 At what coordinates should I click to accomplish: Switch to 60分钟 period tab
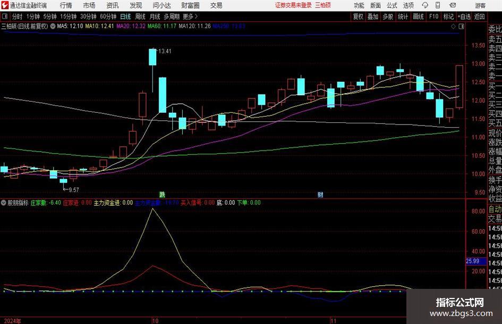click(x=108, y=16)
